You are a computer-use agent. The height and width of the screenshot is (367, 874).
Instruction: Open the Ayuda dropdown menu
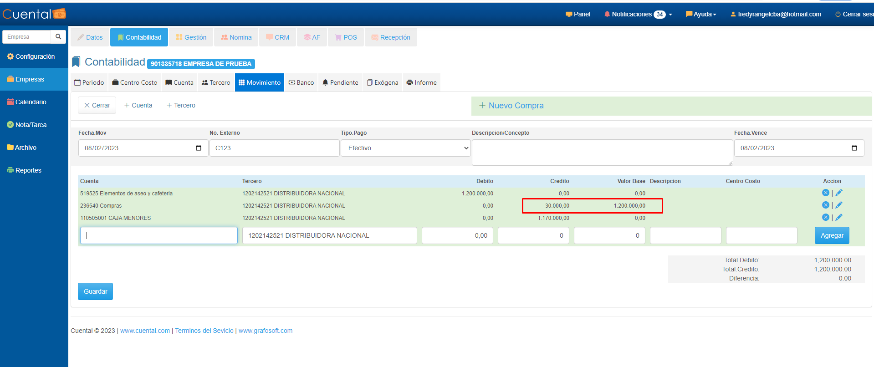coord(701,14)
